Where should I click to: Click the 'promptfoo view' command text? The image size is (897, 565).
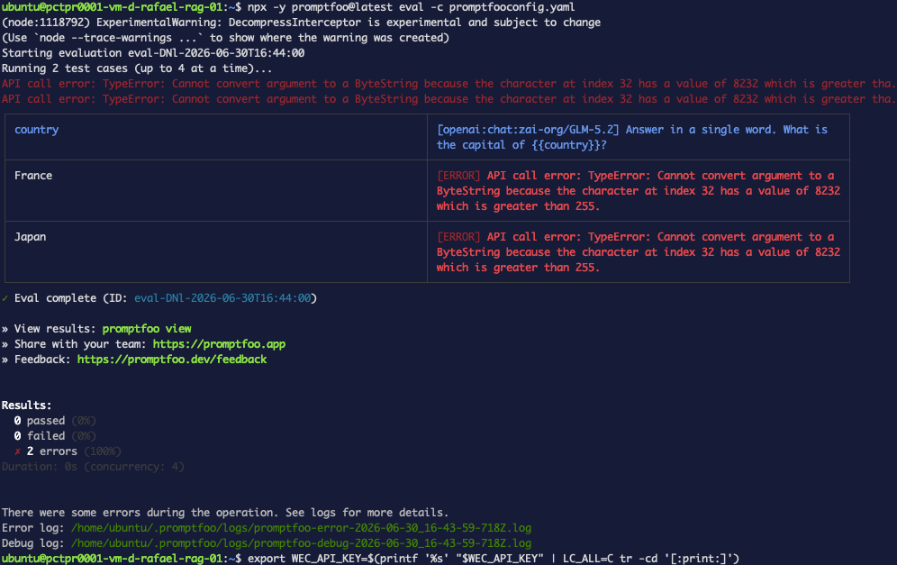coord(147,329)
